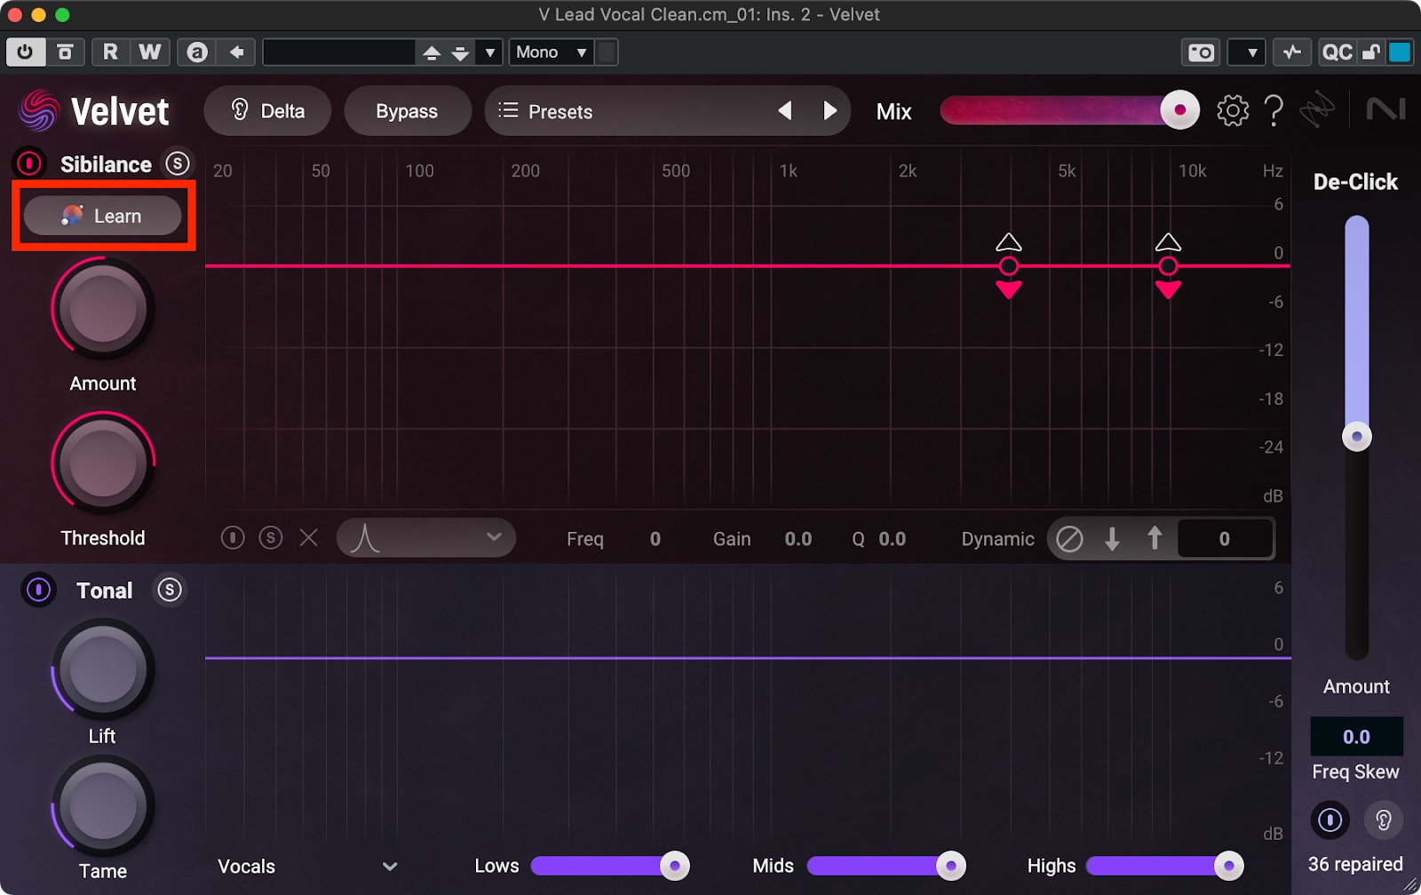Screen dimensions: 1421x895
Task: Toggle the De-Click power button
Action: [x=1330, y=820]
